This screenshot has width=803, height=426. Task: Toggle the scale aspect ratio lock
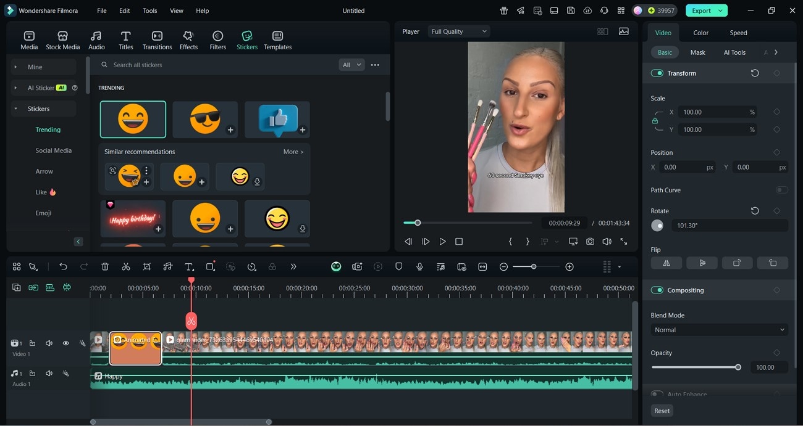[655, 121]
